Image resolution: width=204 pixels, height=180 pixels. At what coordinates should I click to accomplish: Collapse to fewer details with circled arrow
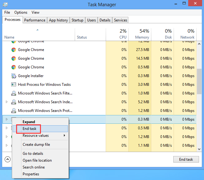7,159
